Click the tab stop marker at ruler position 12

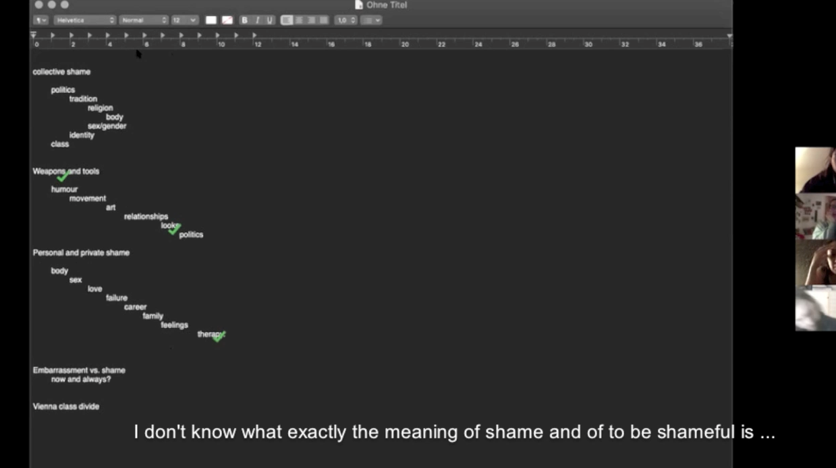tap(254, 35)
